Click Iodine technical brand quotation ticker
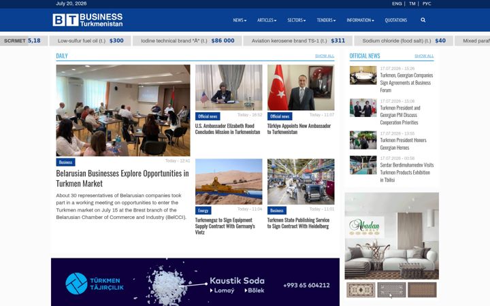490x306 pixels. point(187,41)
